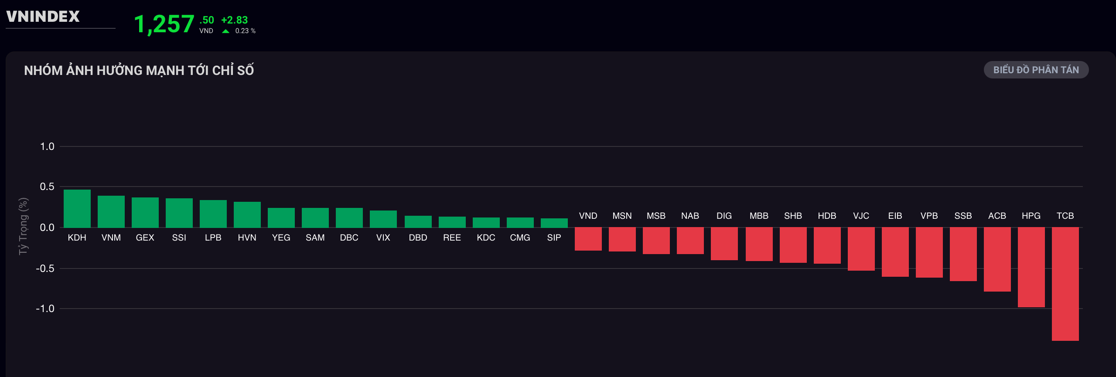
Task: Click the DBC ticker label
Action: 349,238
